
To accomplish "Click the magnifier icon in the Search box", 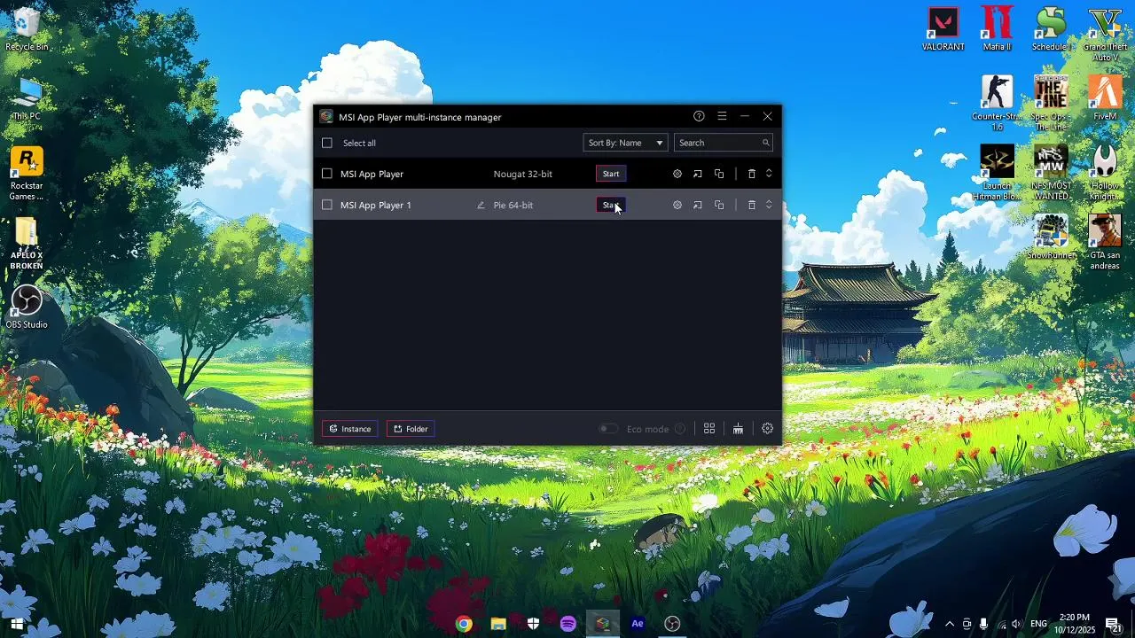I will pos(765,143).
